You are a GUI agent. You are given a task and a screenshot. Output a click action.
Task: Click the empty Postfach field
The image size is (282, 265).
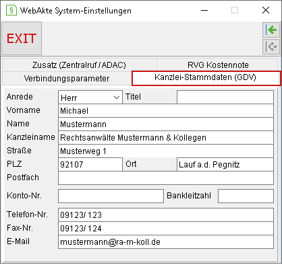tap(166, 178)
